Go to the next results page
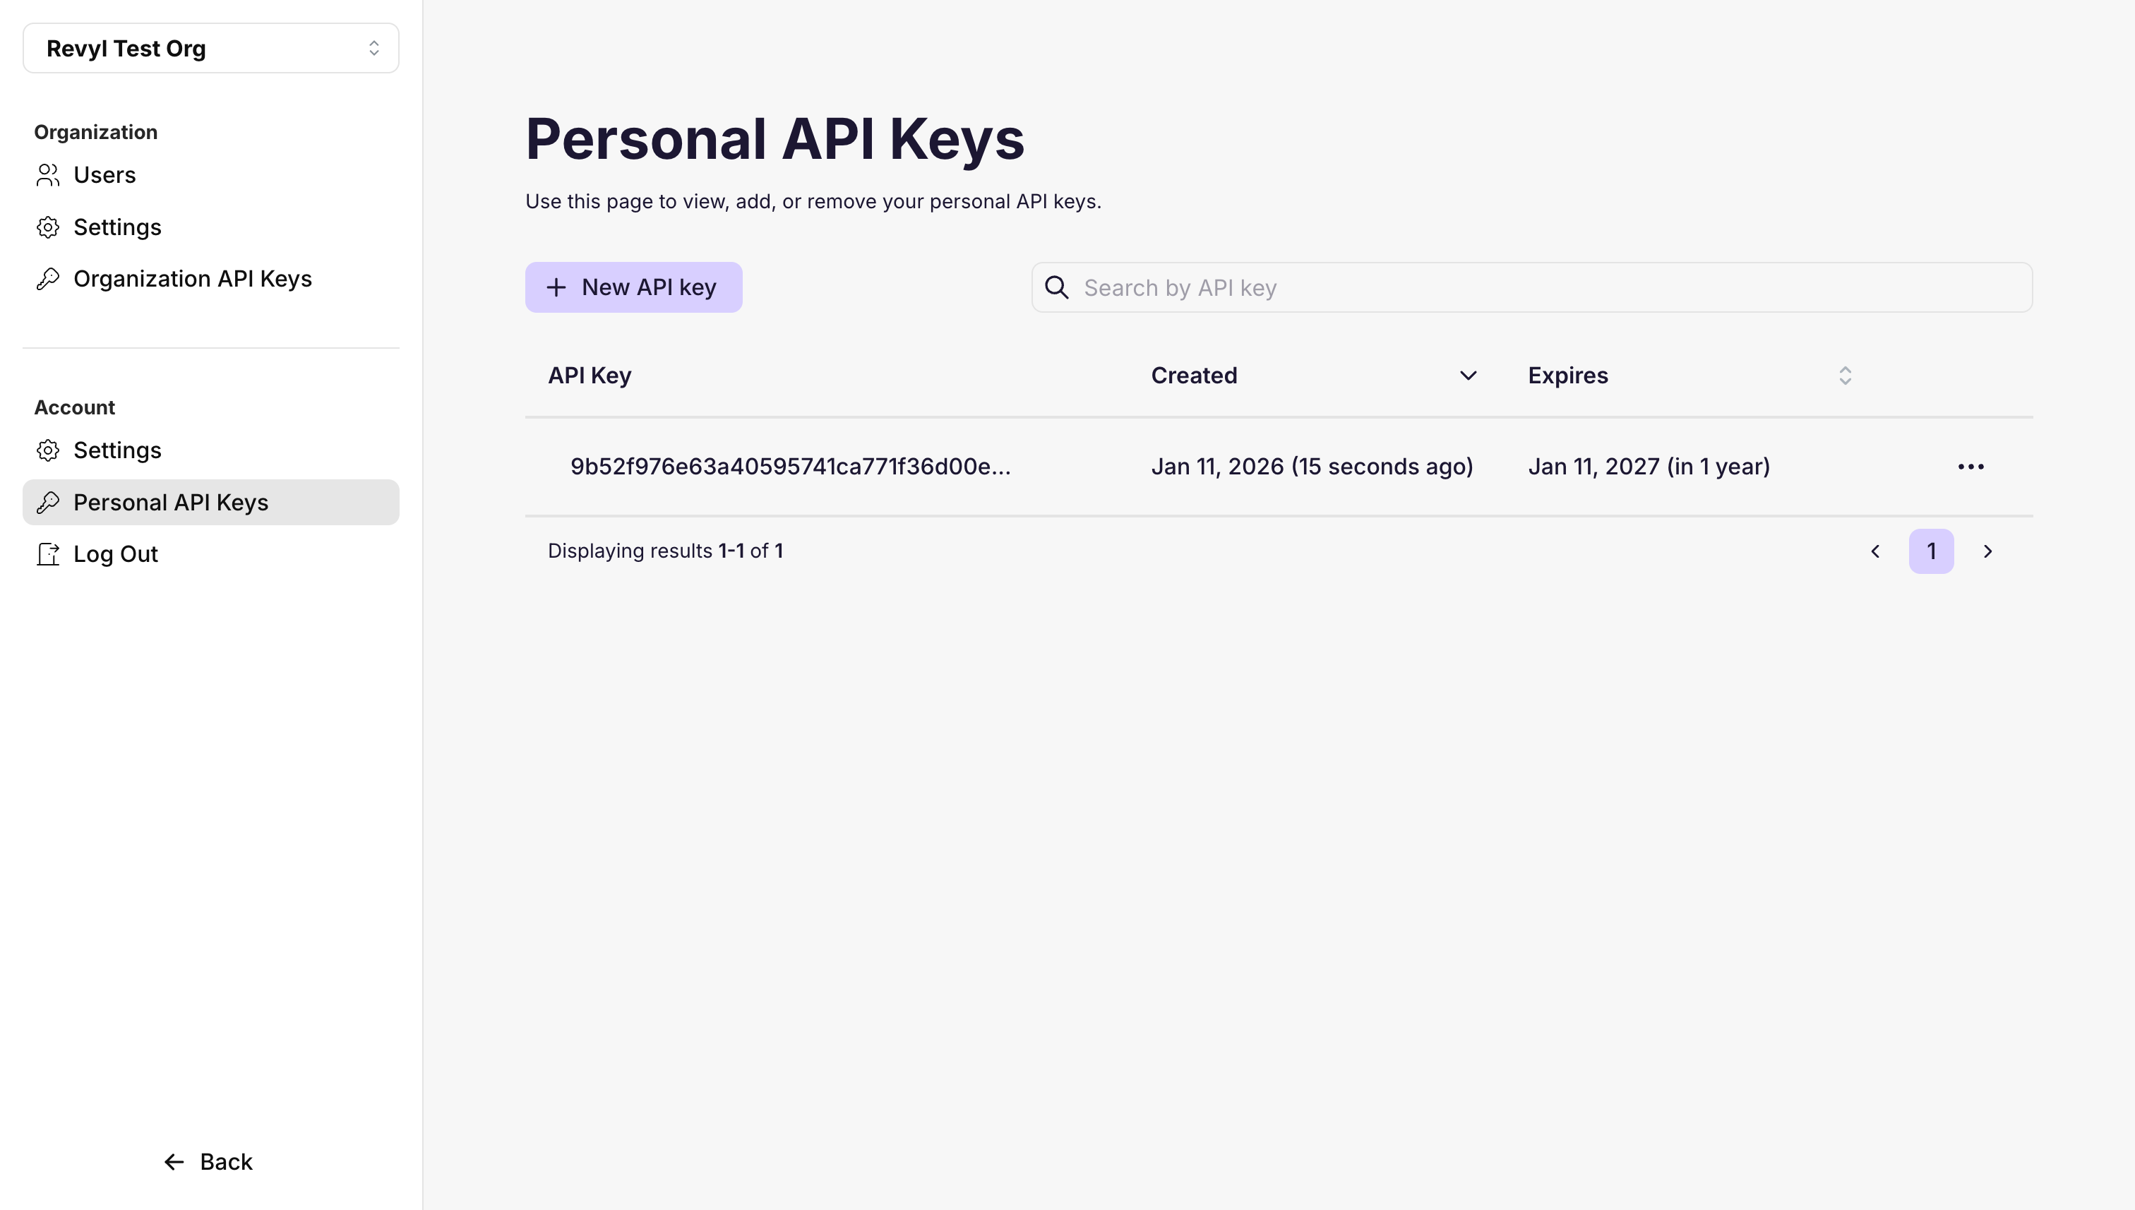The width and height of the screenshot is (2135, 1210). coord(1988,550)
